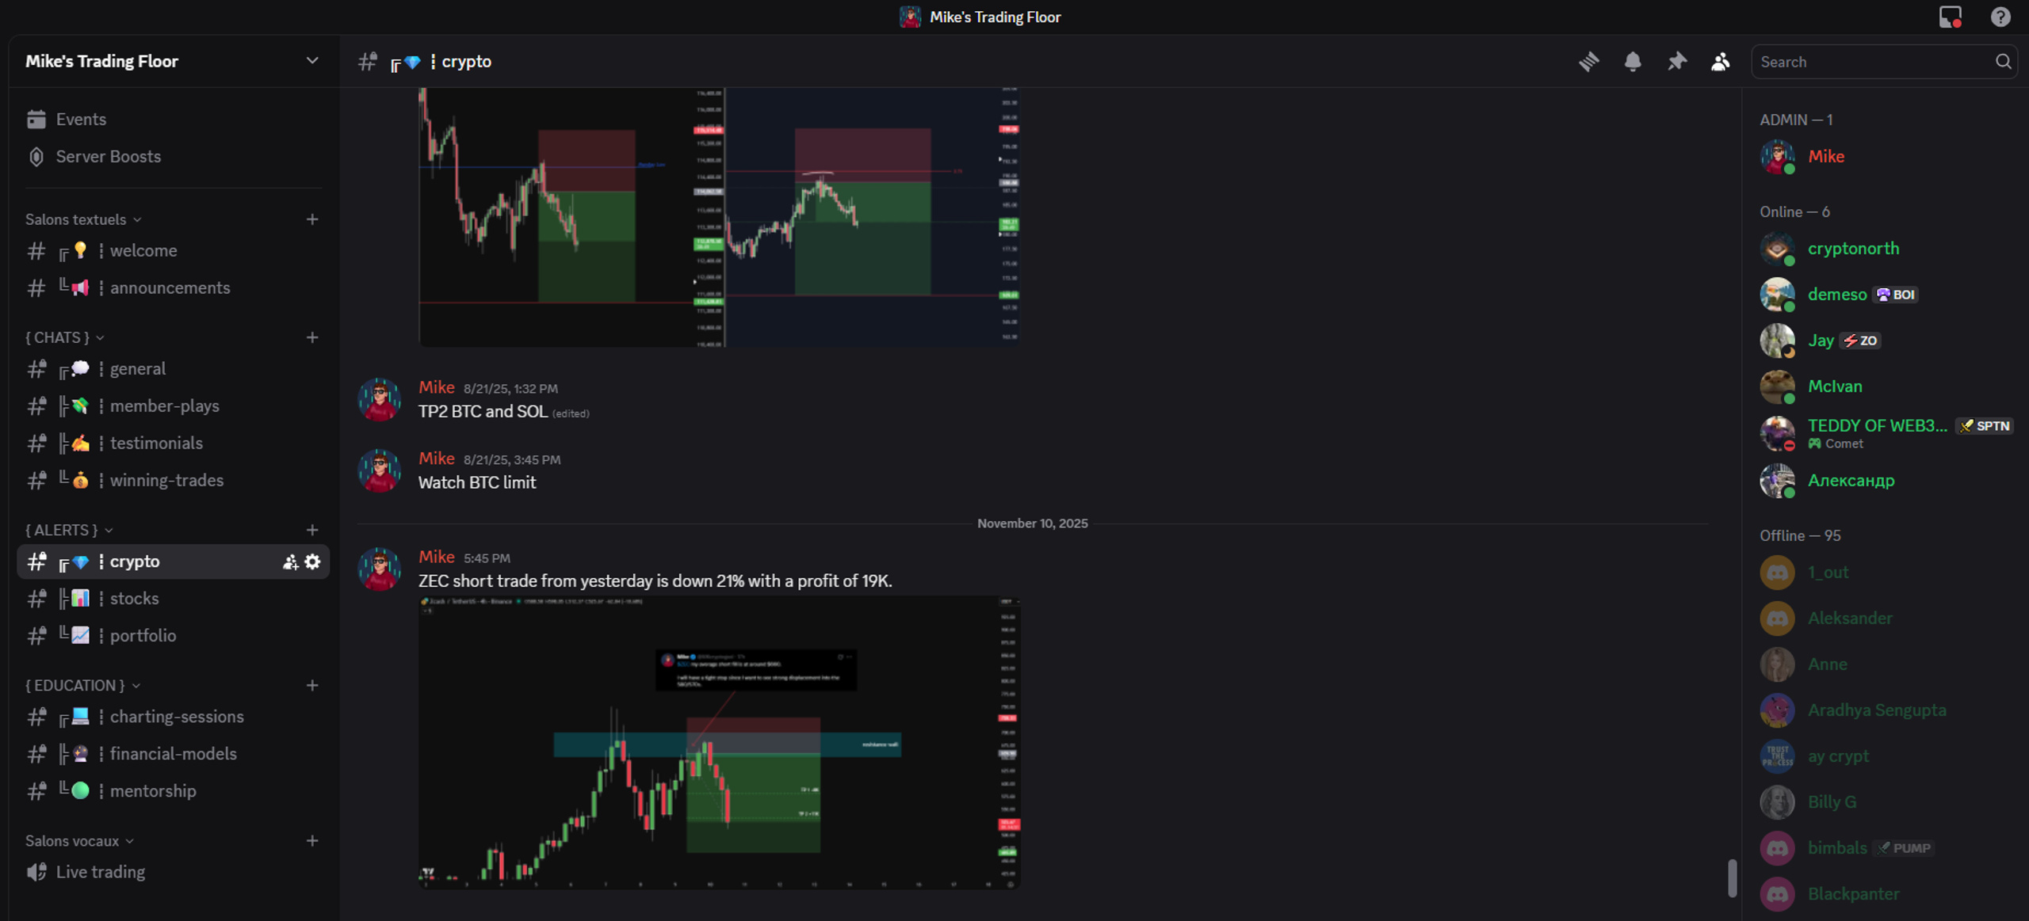The height and width of the screenshot is (921, 2029).
Task: Collapse the Salons vocaux category
Action: pyautogui.click(x=79, y=840)
